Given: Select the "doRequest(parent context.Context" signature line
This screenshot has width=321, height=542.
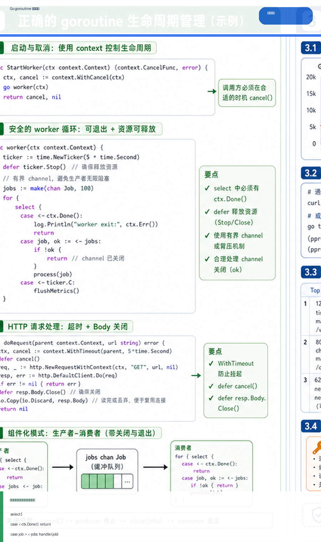Looking at the screenshot, I should [84, 343].
